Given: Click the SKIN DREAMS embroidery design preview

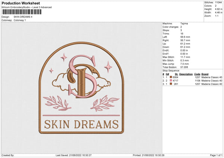Looking at the screenshot, I should 81,88.
